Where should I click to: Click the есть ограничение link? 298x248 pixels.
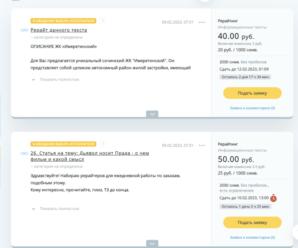(236, 190)
